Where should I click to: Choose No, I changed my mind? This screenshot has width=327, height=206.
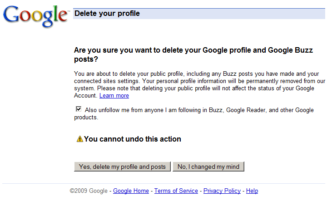point(208,167)
